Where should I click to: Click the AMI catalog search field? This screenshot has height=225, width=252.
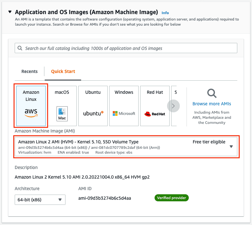pyautogui.click(x=126, y=48)
